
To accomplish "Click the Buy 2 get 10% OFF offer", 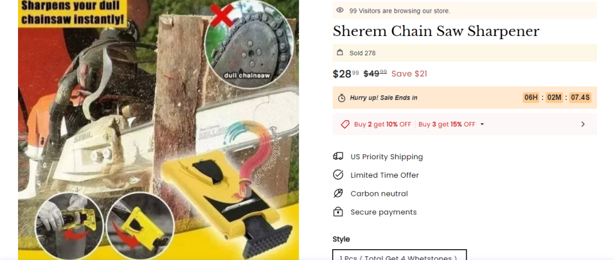I will coord(383,124).
